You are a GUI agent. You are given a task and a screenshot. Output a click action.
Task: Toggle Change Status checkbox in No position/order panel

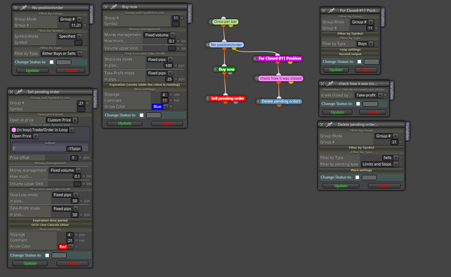pyautogui.click(x=52, y=62)
